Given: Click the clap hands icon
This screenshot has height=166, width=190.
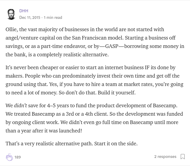Looking at the screenshot, I should (9, 157).
